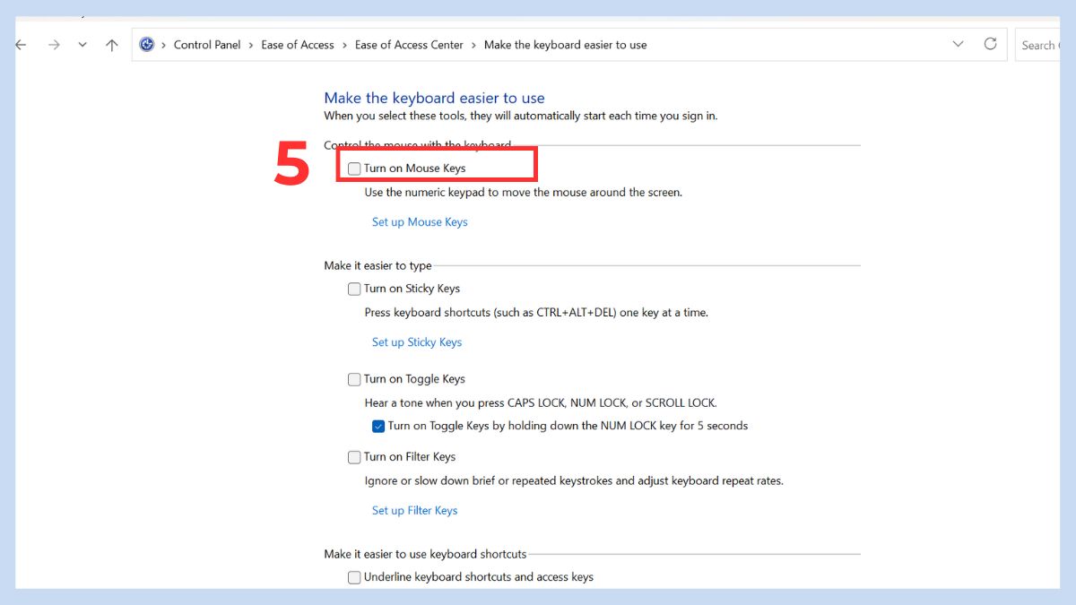Viewport: 1076px width, 605px height.
Task: Open the Control Panel breadcrumb
Action: (207, 45)
